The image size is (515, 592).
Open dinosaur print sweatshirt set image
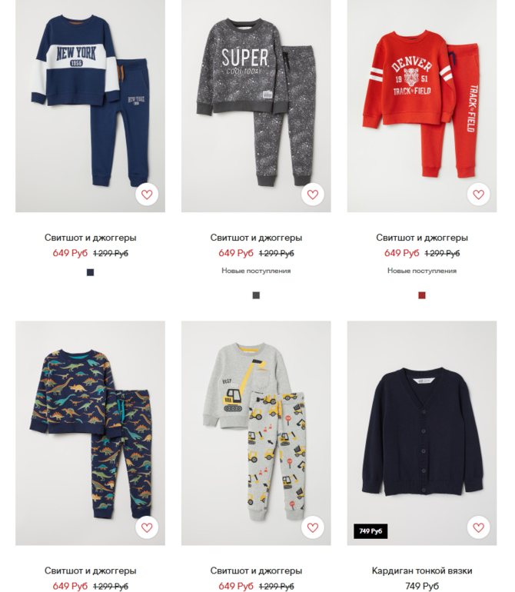coord(90,433)
